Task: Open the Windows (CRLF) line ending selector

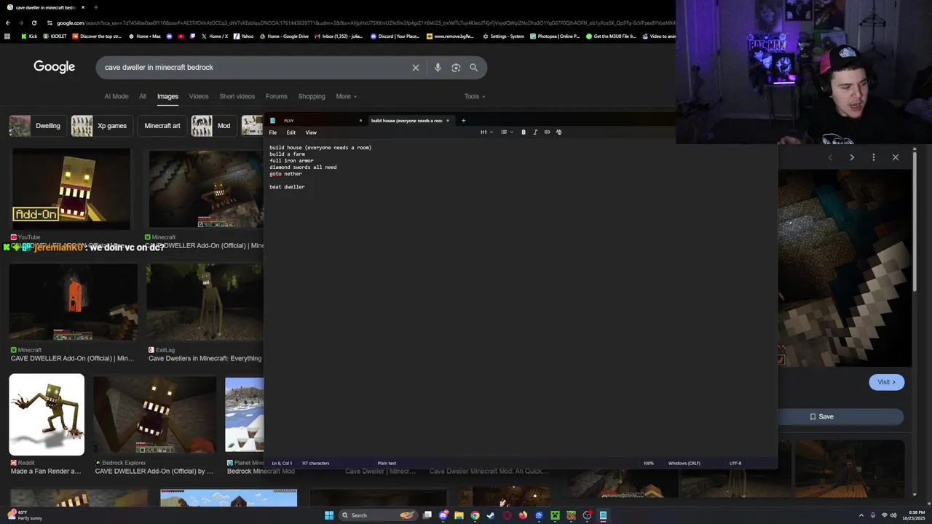Action: pyautogui.click(x=684, y=463)
